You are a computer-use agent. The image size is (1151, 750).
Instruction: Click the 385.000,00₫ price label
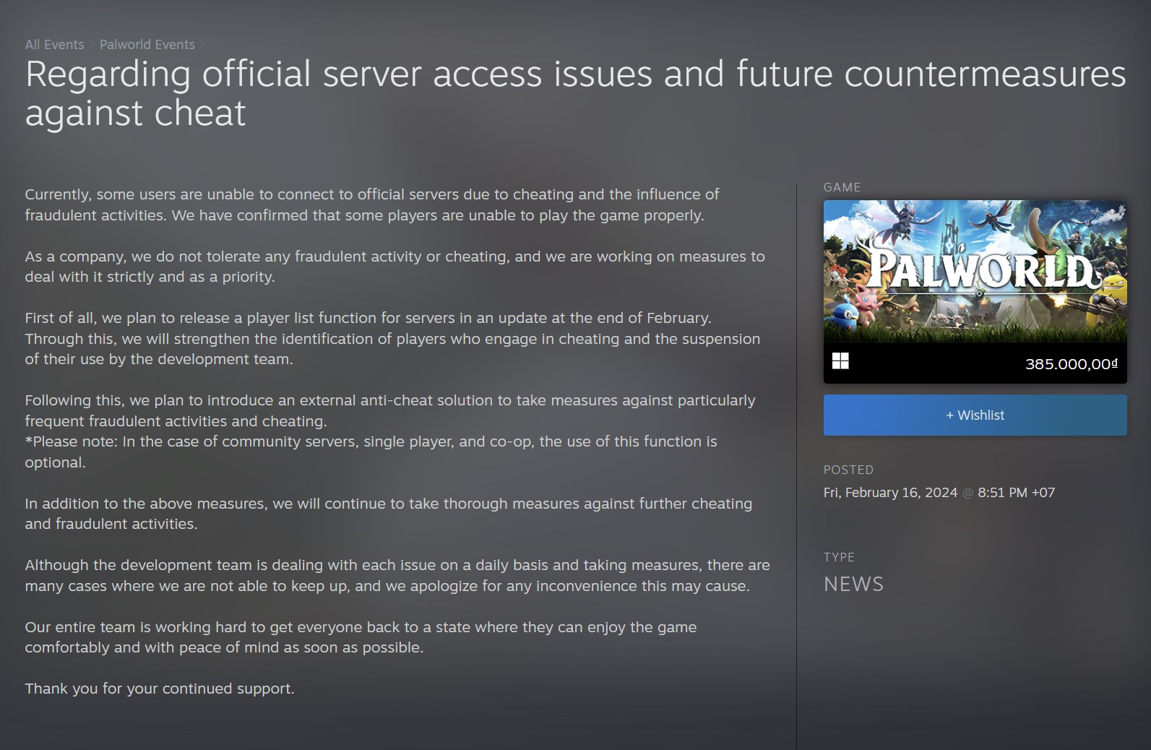coord(1071,364)
